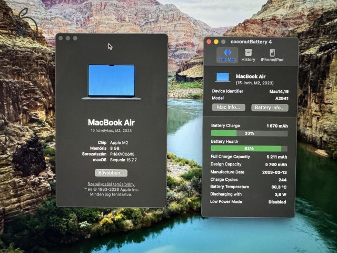Click the Apple M2 chip value
Viewport: 337px width, 253px height.
[119, 143]
